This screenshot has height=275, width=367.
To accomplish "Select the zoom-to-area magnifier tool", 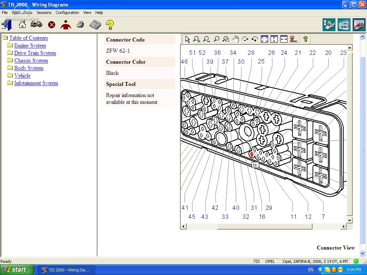I will click(x=226, y=39).
